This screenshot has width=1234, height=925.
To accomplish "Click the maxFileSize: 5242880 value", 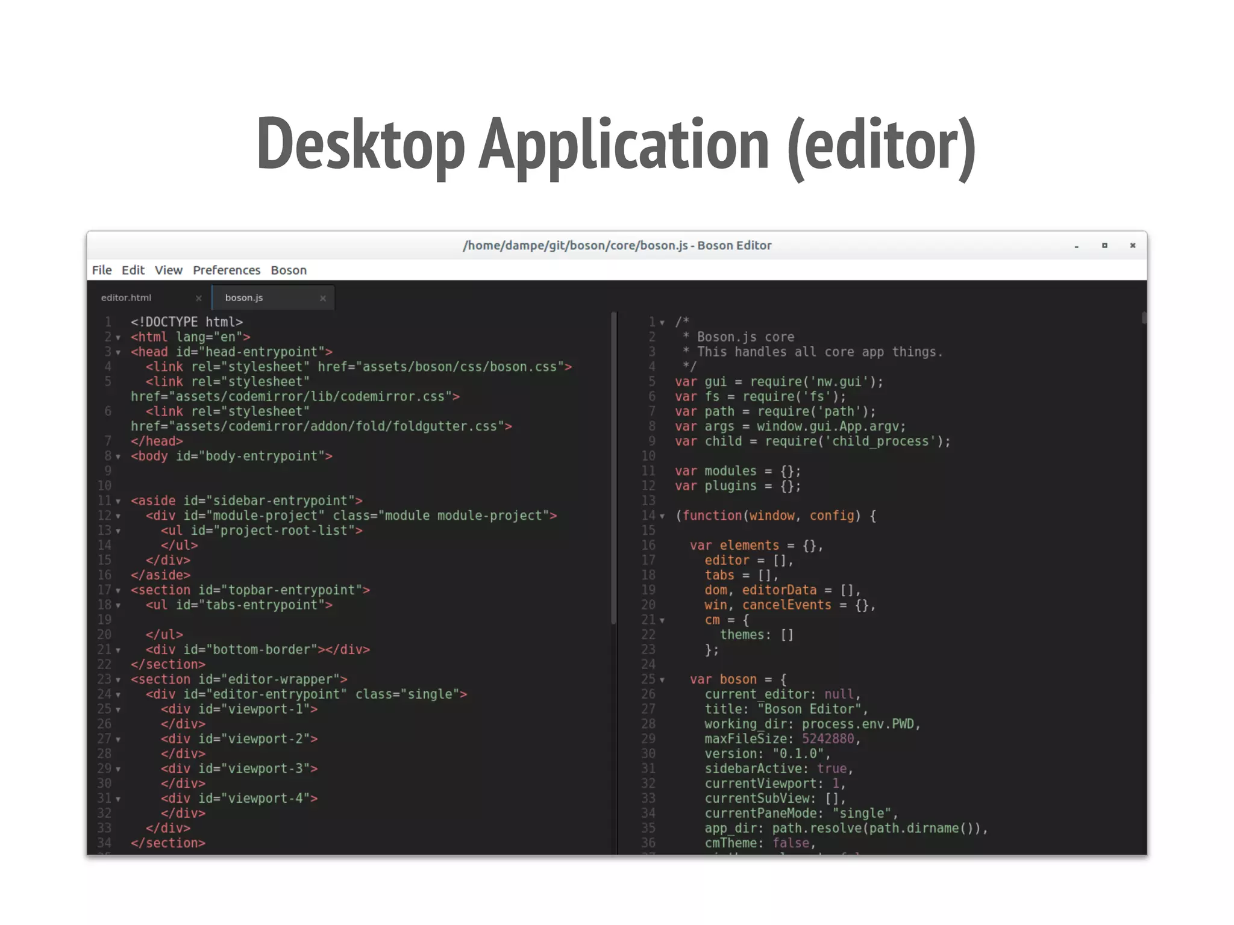I will (x=828, y=739).
